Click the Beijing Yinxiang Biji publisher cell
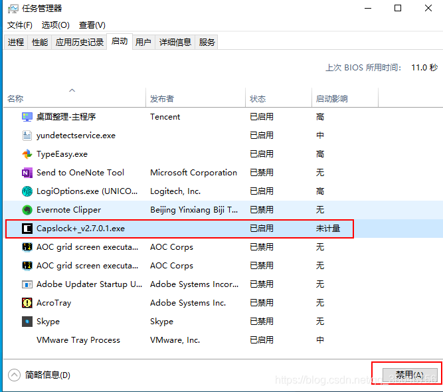Viewport: 443px width, 392px height. click(x=194, y=210)
